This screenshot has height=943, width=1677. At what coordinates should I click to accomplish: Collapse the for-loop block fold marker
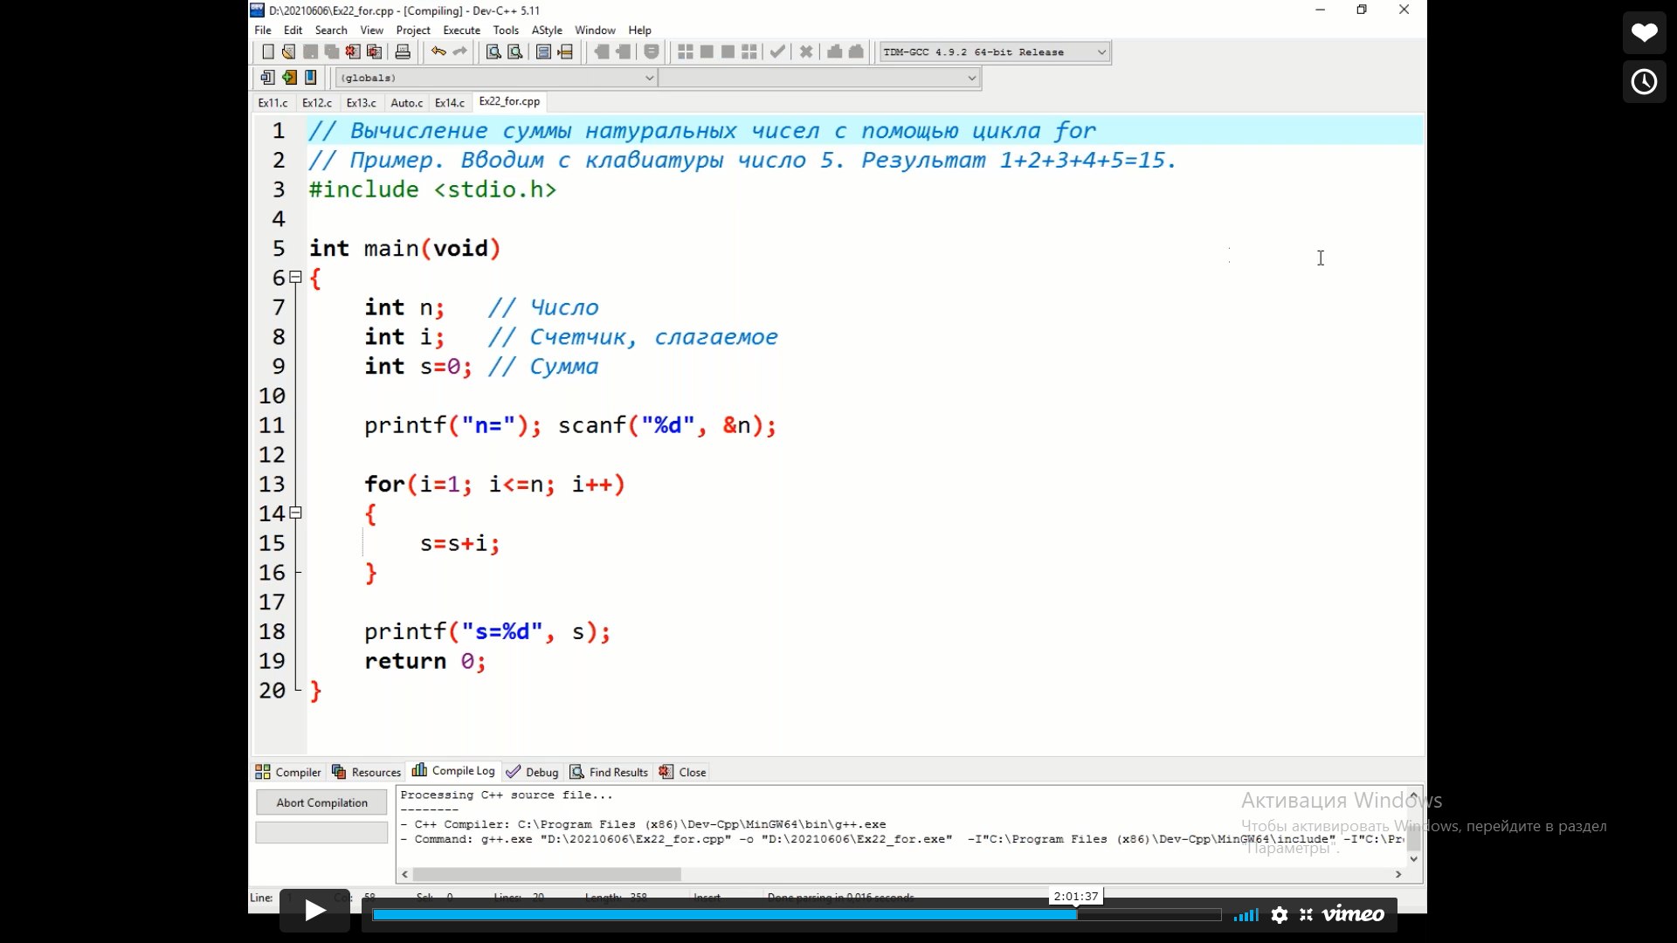coord(296,513)
